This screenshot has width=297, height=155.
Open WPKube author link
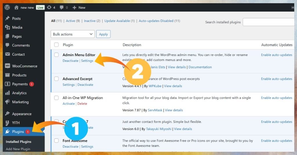coord(155,86)
